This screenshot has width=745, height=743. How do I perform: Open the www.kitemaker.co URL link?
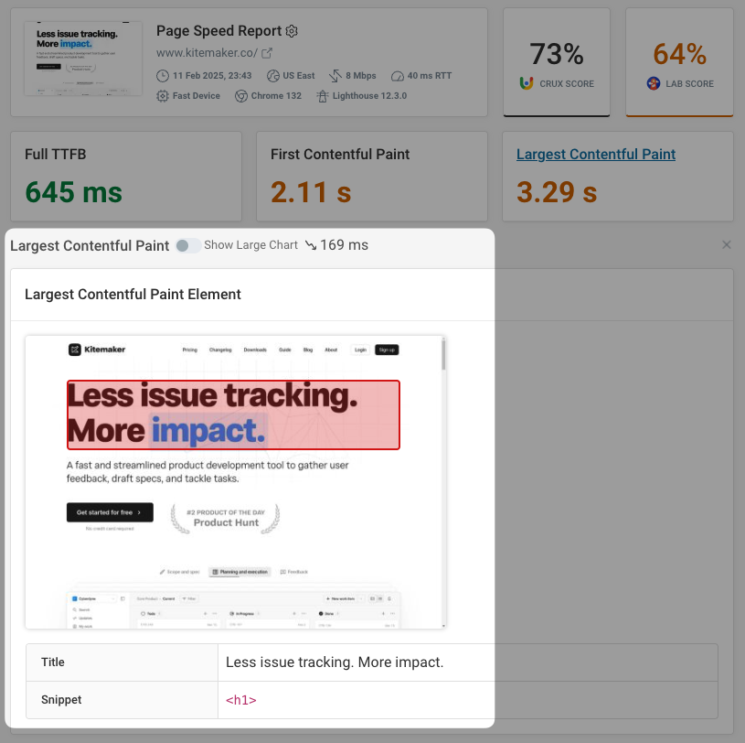coord(207,53)
